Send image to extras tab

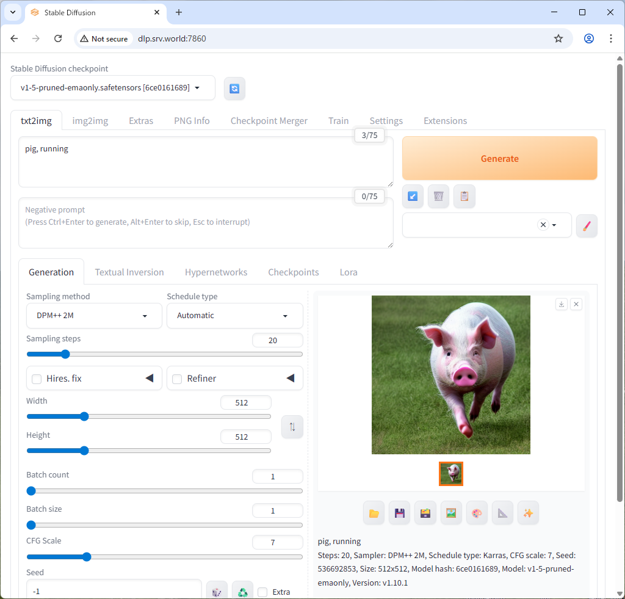(x=503, y=514)
